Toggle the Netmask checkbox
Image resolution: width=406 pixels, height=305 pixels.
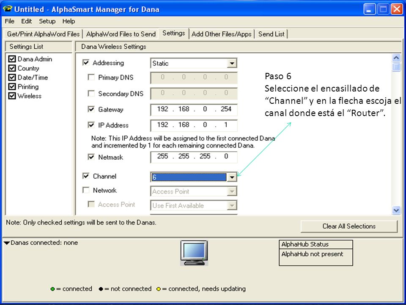91,157
